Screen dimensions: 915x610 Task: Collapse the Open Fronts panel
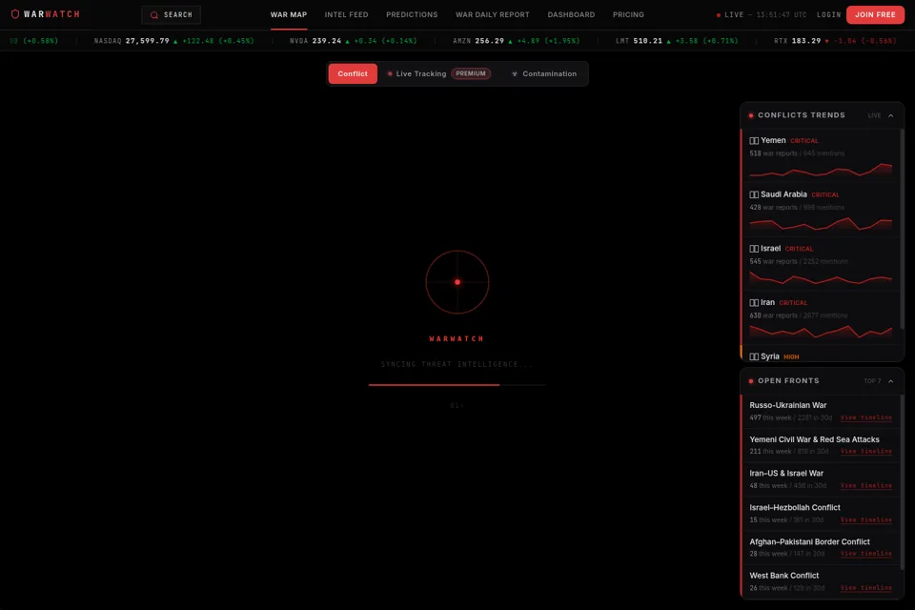coord(890,381)
